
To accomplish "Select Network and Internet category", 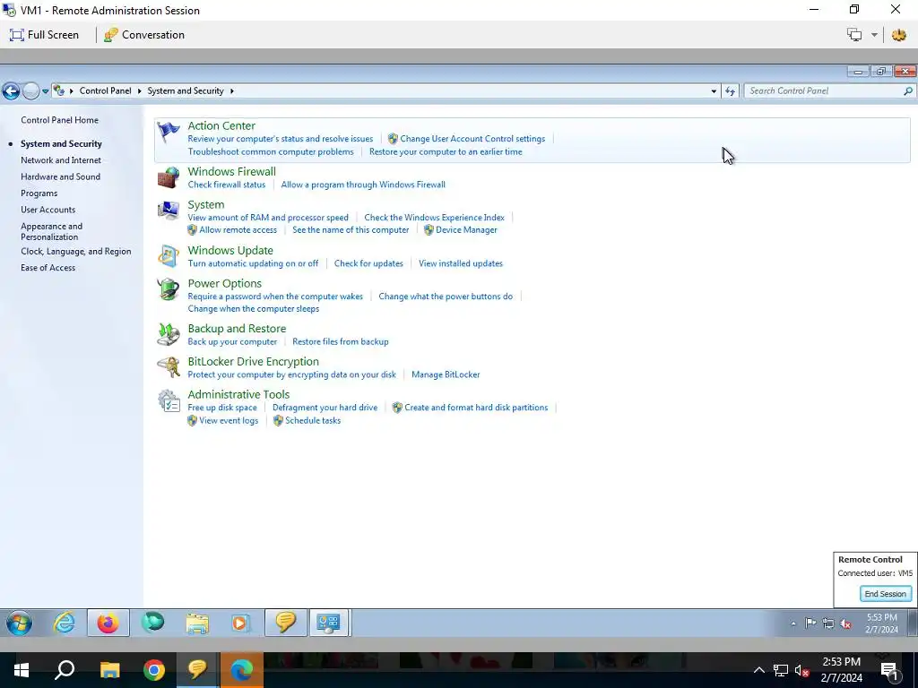I will 61,159.
